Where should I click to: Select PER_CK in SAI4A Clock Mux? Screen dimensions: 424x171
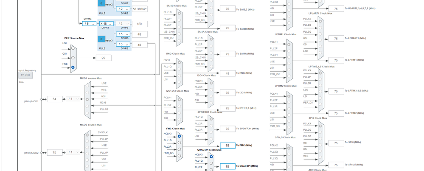click(x=211, y=66)
